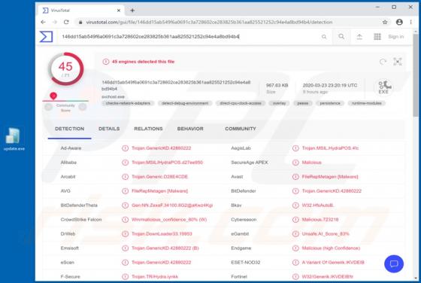The image size is (421, 283).
Task: Click the VirusTotal logo icon
Action: 46,37
